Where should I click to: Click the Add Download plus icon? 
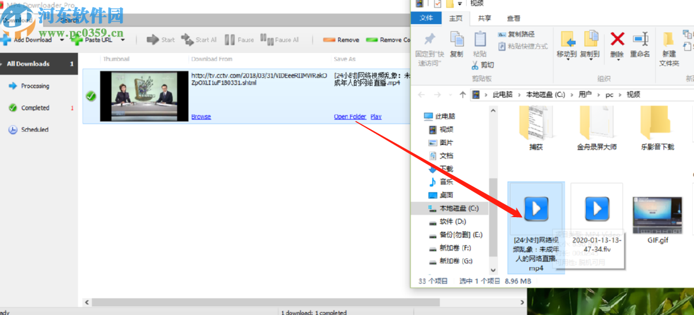coord(5,40)
